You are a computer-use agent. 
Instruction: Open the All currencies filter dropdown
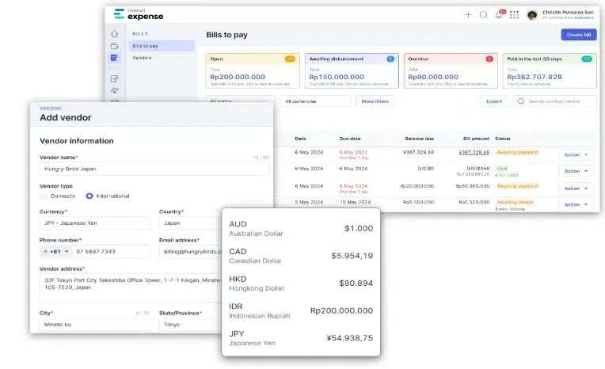[x=315, y=101]
